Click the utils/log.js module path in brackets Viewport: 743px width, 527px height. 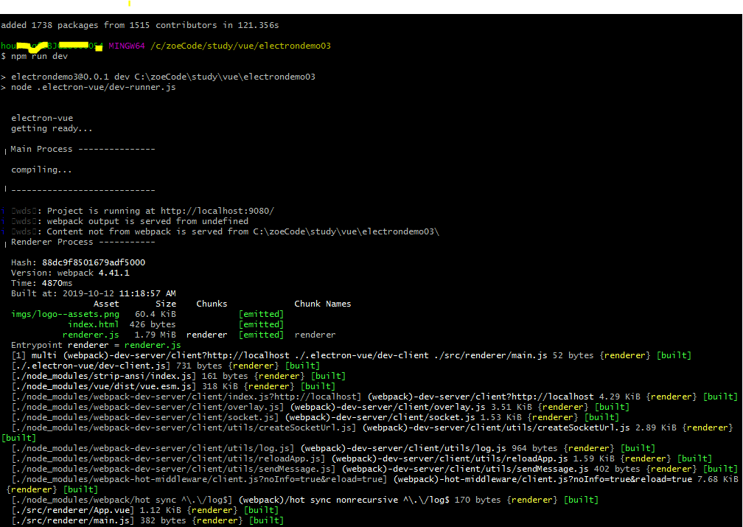point(153,448)
